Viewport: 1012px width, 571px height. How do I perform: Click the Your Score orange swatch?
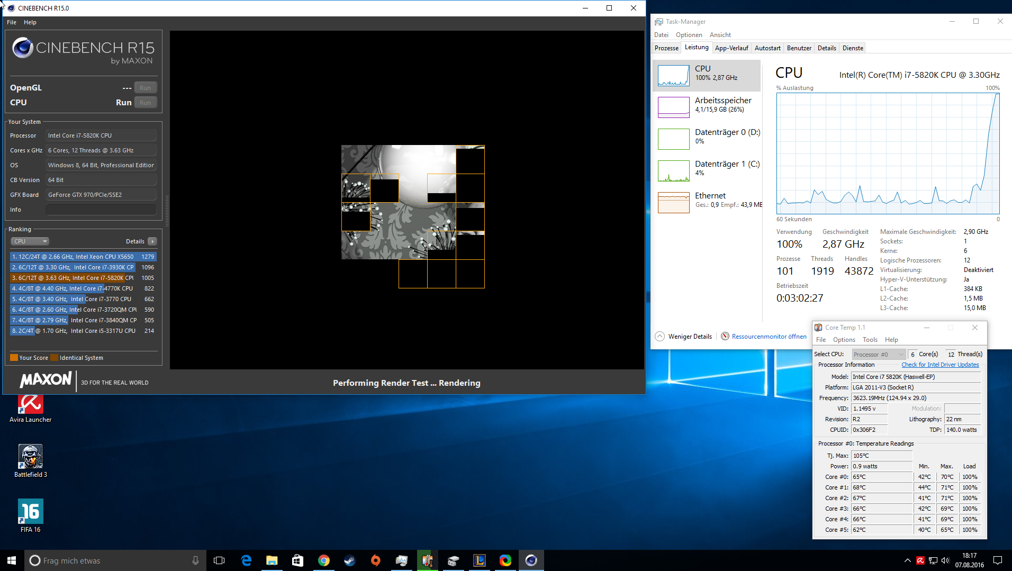pos(14,358)
